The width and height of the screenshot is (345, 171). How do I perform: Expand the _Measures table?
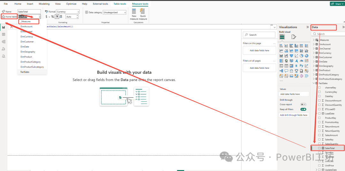coord(314,40)
